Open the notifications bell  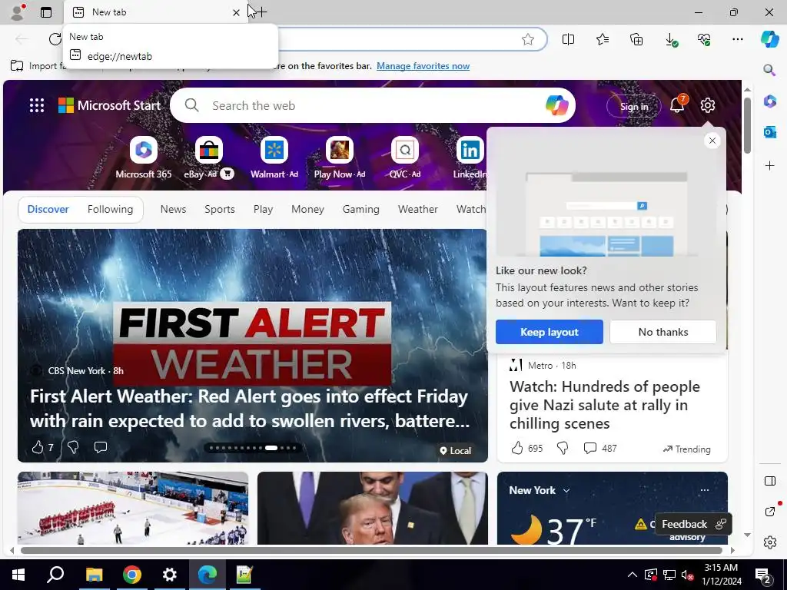(x=677, y=104)
